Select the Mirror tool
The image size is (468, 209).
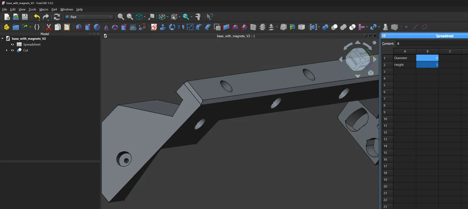point(181,27)
